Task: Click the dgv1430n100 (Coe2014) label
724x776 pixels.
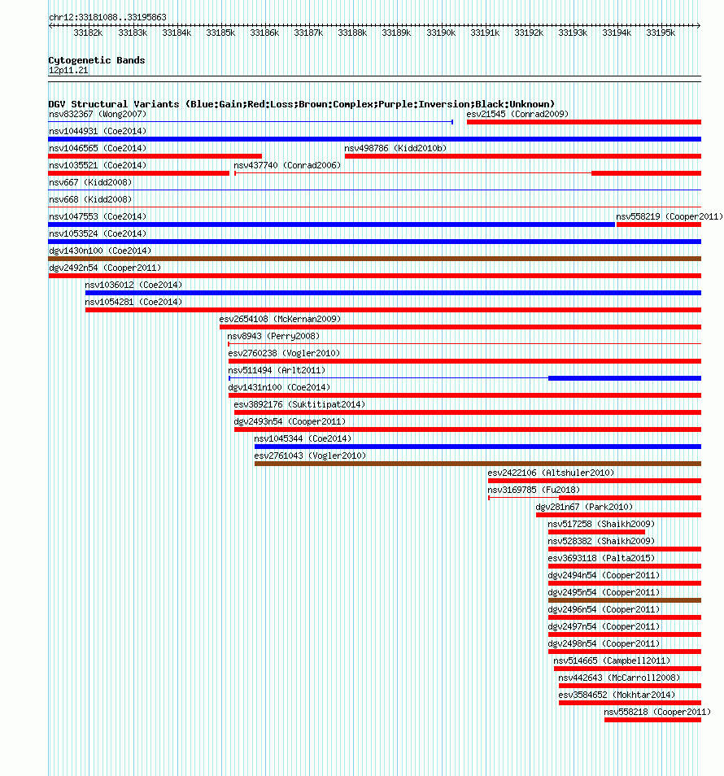Action: click(x=100, y=251)
